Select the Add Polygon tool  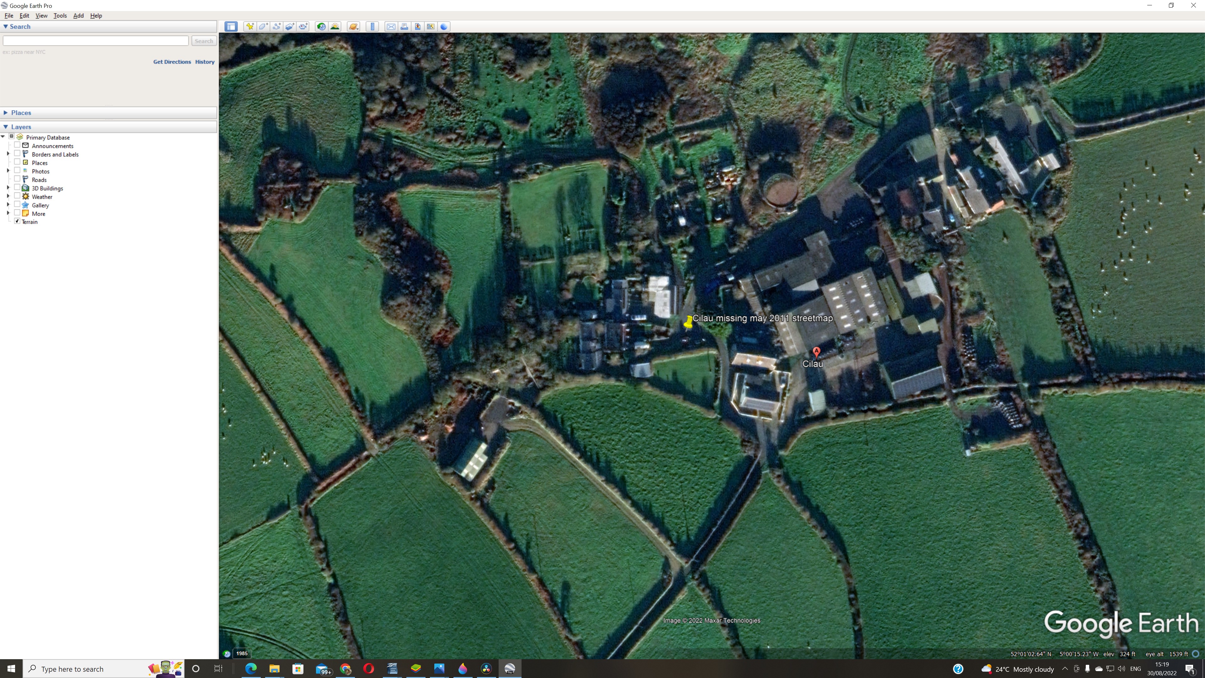pyautogui.click(x=263, y=27)
